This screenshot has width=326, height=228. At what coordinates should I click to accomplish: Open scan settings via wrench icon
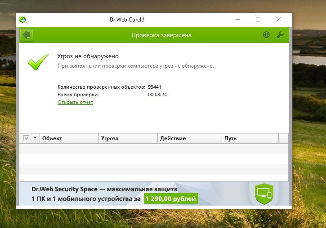click(x=280, y=35)
